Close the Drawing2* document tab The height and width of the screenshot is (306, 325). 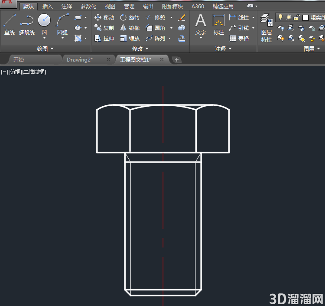point(108,60)
